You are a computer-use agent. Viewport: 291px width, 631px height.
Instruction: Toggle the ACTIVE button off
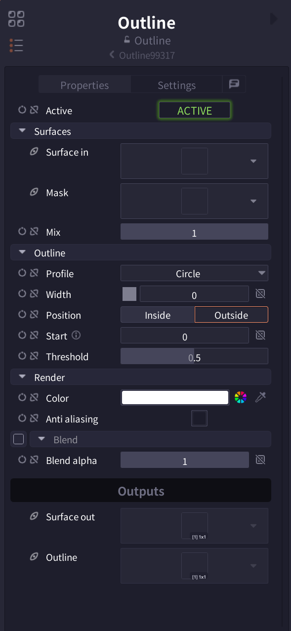tap(194, 110)
